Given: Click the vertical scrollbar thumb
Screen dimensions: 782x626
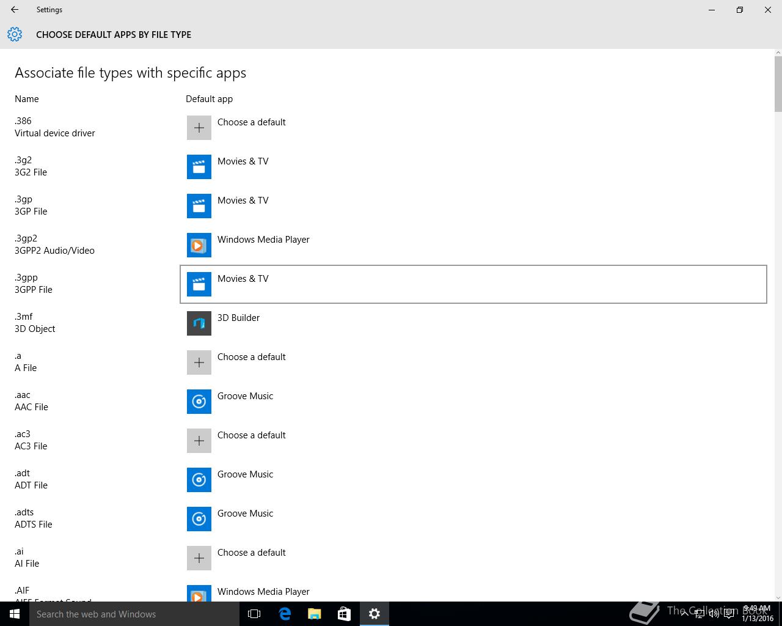Looking at the screenshot, I should [x=778, y=84].
